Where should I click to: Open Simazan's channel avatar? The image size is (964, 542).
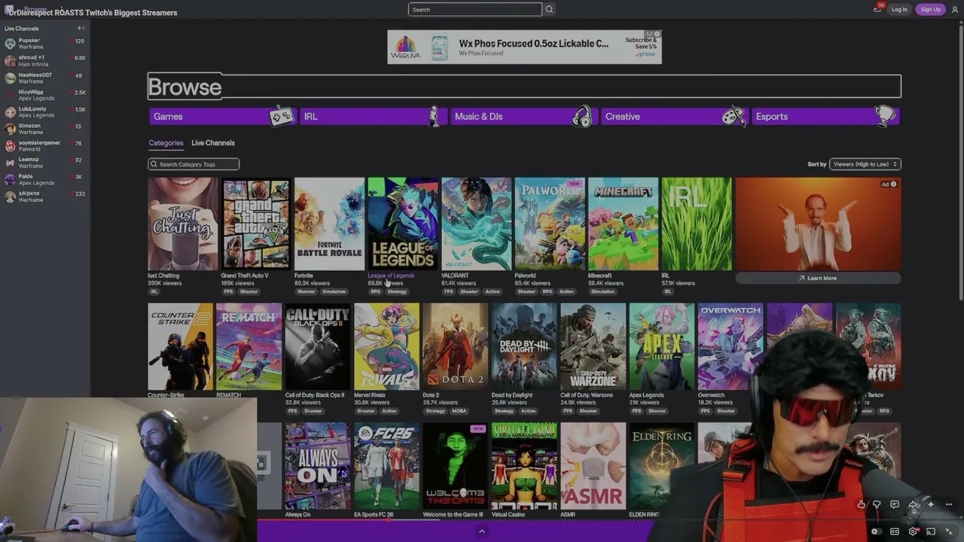[x=10, y=129]
